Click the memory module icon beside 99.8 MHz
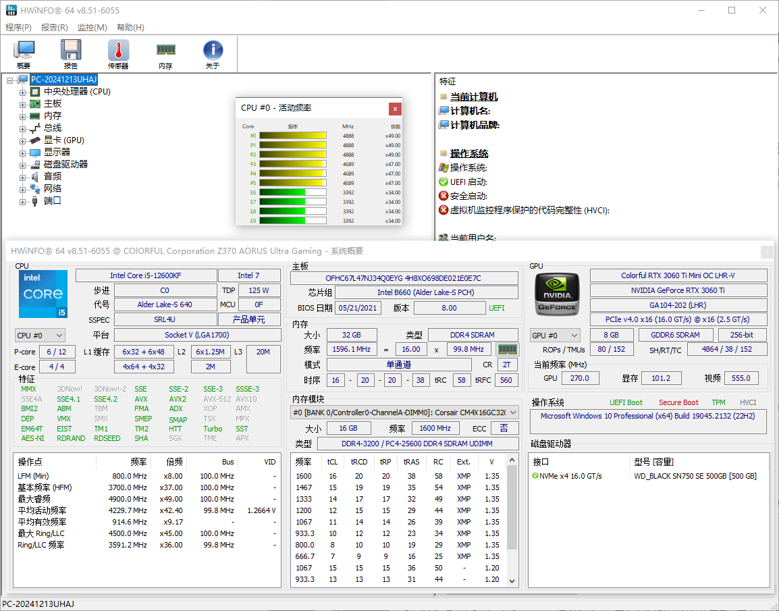The image size is (779, 611). click(507, 350)
